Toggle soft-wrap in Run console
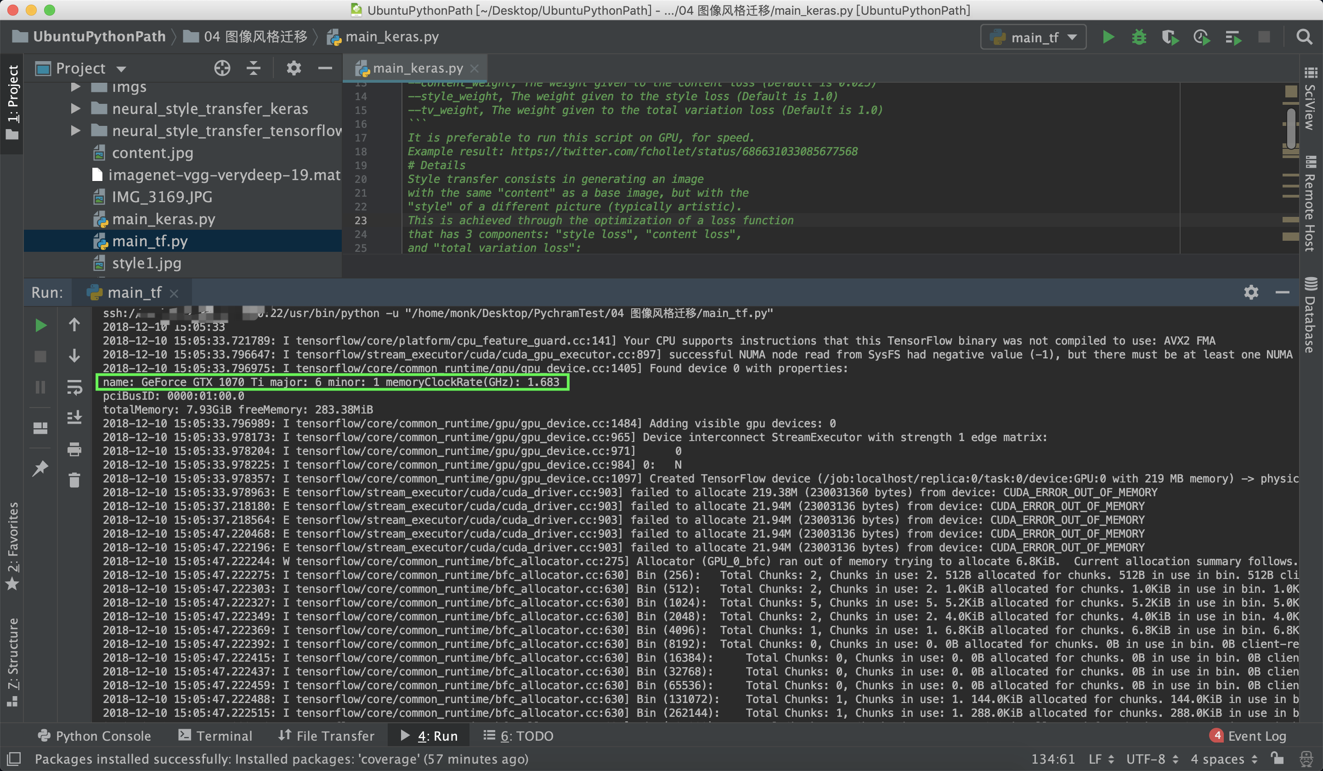Viewport: 1323px width, 771px height. 74,388
